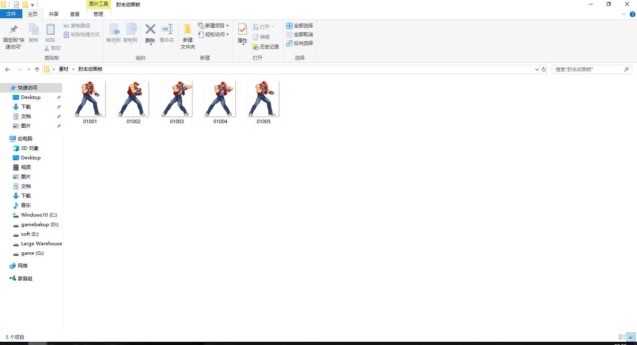
Task: Click 肘击动画帧 in the address breadcrumb
Action: [90, 69]
